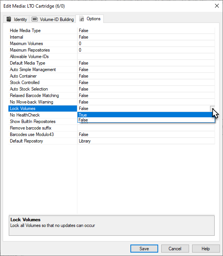Open Help for this dialog

pyautogui.click(x=206, y=248)
